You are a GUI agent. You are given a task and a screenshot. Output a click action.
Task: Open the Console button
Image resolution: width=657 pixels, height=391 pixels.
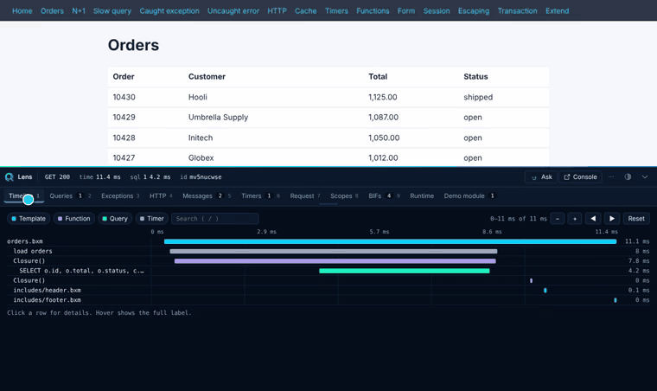(x=580, y=176)
